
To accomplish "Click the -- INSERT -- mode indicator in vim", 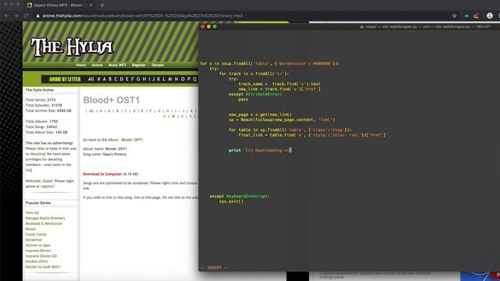I will tap(214, 268).
